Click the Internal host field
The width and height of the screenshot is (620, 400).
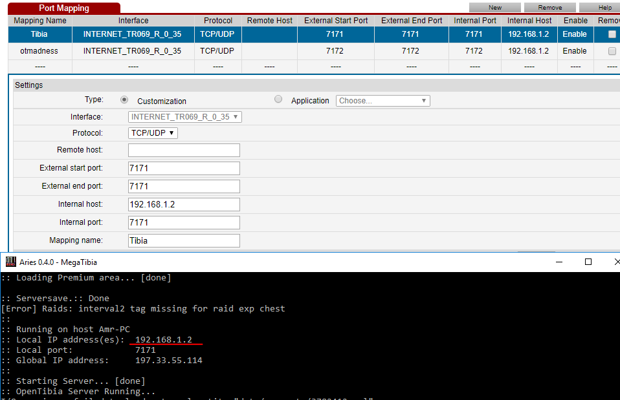tap(184, 205)
